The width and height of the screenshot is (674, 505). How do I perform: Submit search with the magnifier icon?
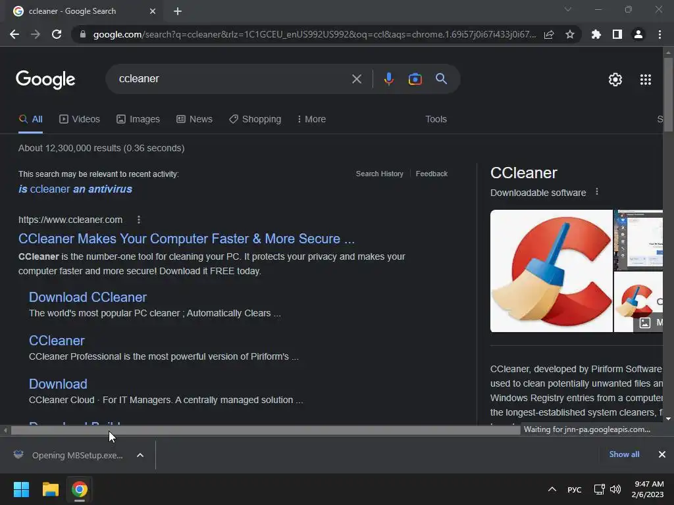pyautogui.click(x=442, y=79)
